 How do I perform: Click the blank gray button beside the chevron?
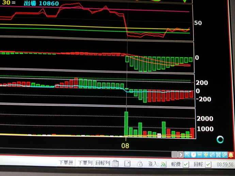coord(174,155)
